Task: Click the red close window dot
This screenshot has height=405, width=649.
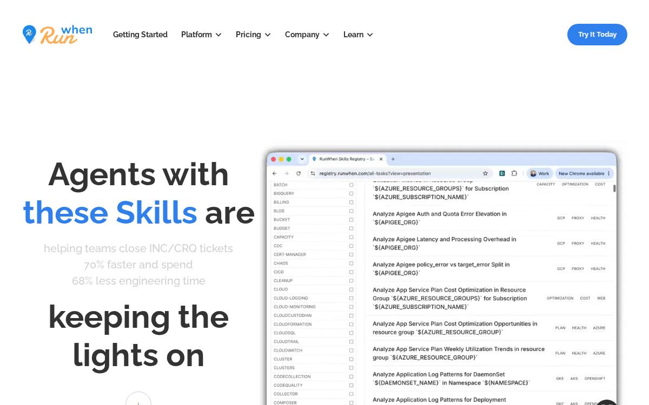Action: click(274, 159)
